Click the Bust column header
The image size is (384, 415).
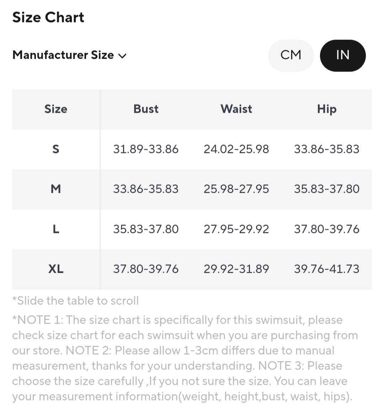click(146, 109)
